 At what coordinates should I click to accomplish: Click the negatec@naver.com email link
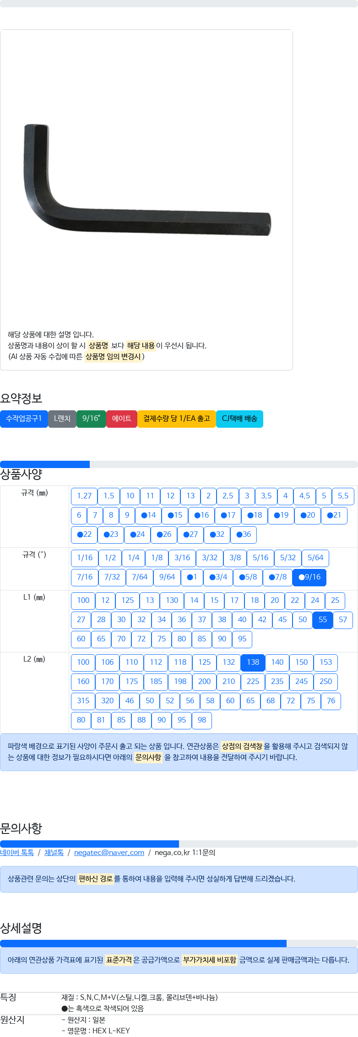109,853
